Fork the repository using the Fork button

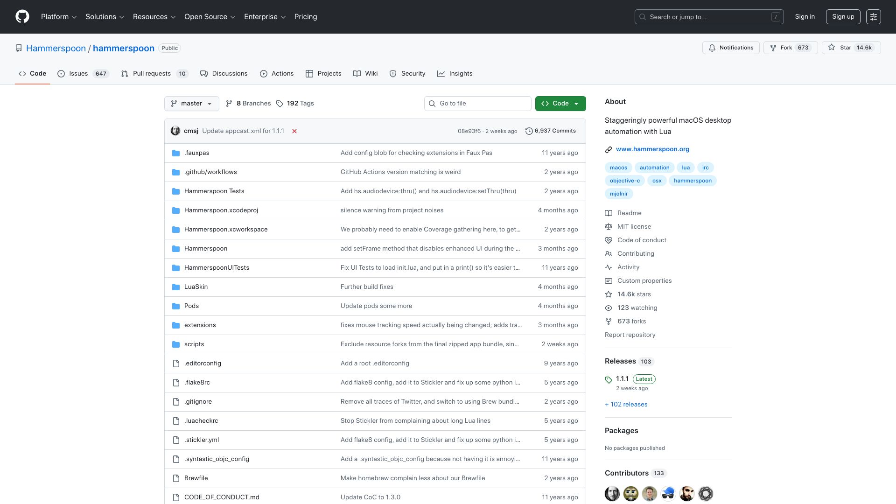(791, 48)
